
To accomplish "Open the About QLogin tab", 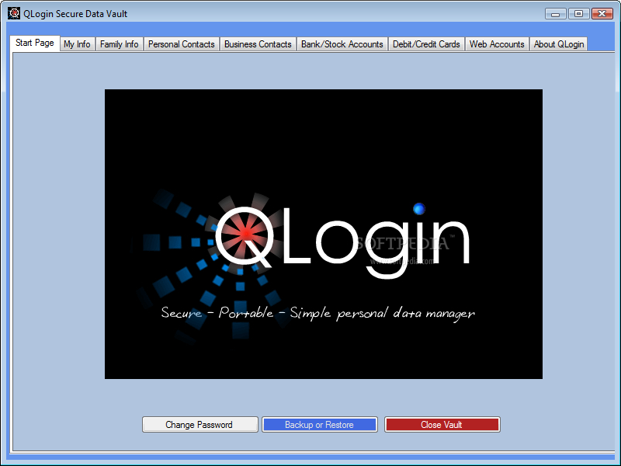I will pyautogui.click(x=559, y=44).
